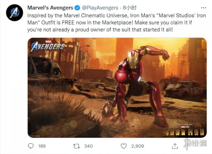Click the blue verified badge
The height and width of the screenshot is (154, 212).
77,8
